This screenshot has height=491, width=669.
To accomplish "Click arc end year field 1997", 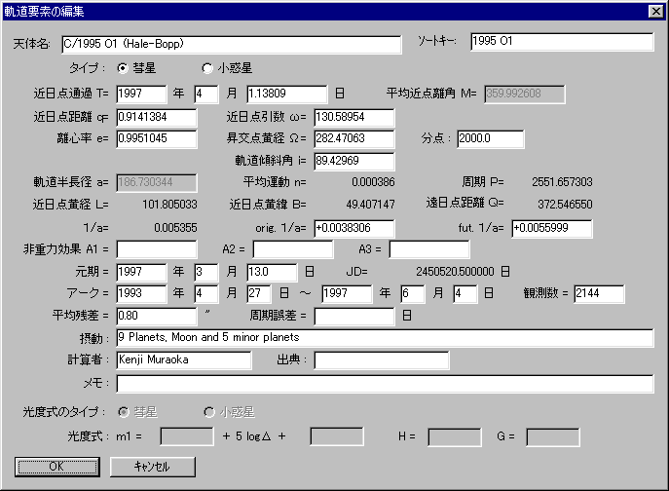I will click(x=347, y=294).
